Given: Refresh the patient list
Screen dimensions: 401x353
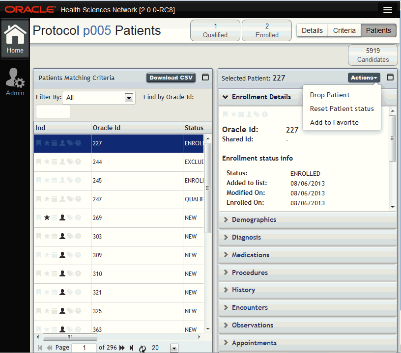Looking at the screenshot, I should click(143, 348).
